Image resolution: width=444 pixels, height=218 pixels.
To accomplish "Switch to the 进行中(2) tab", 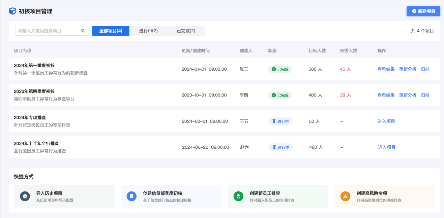I will point(148,31).
